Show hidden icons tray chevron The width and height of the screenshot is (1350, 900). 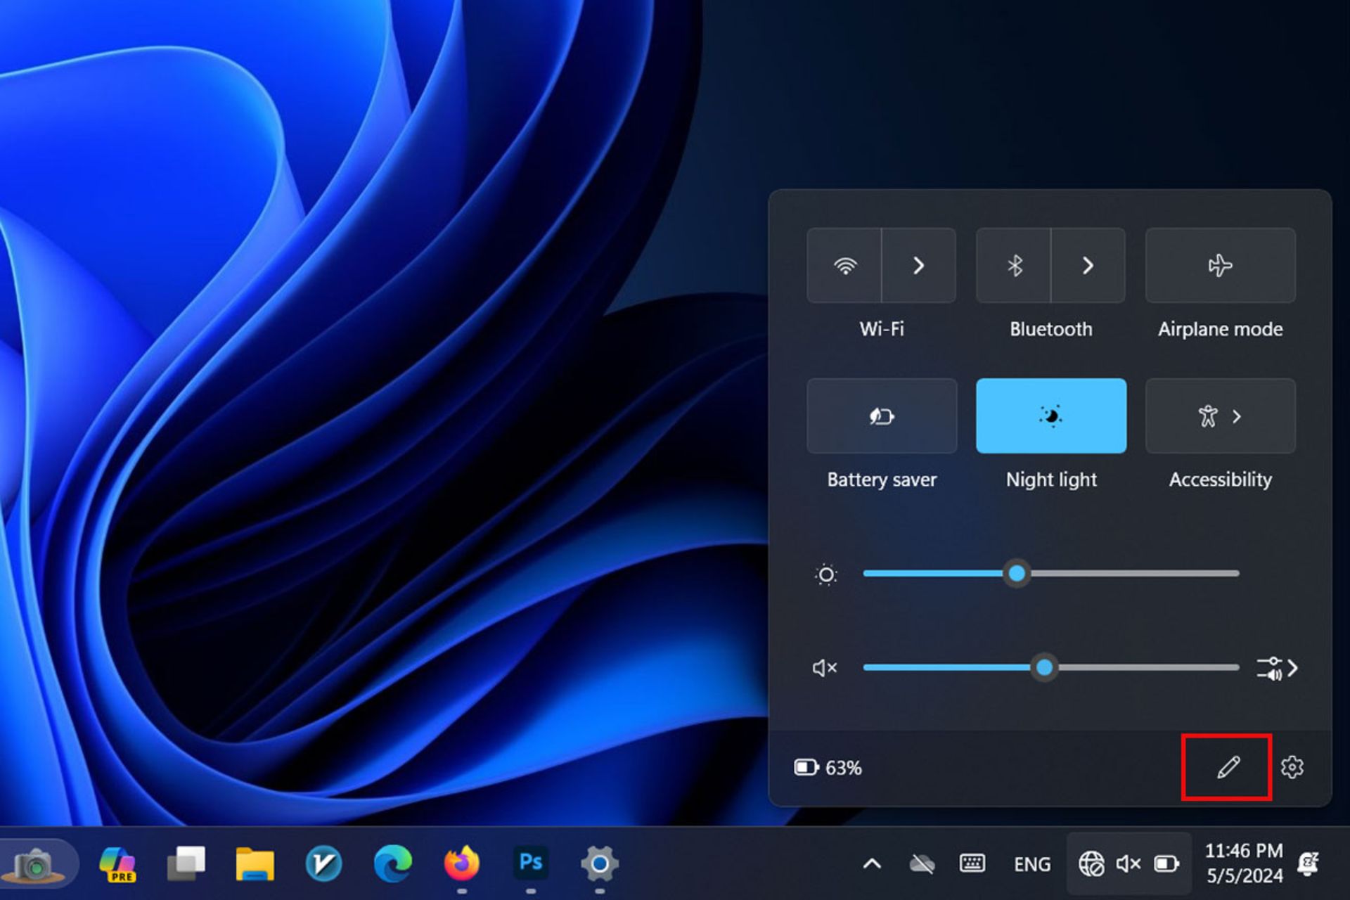tap(872, 863)
